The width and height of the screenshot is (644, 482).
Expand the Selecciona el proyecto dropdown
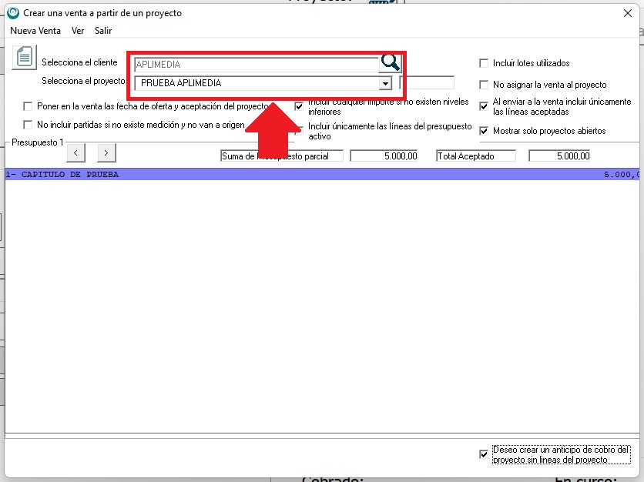384,83
